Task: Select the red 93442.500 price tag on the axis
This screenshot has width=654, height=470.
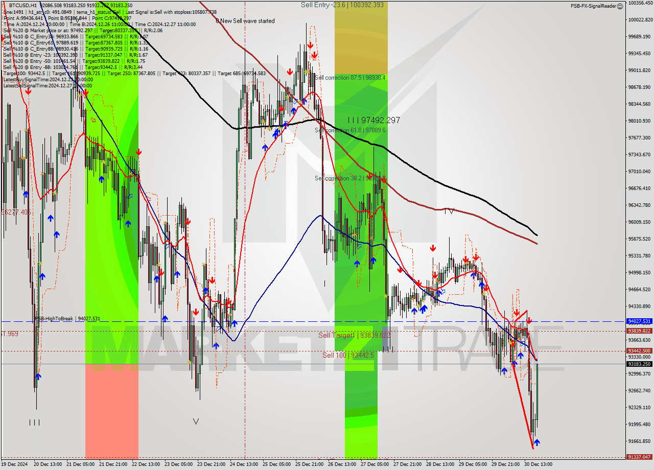Action: pyautogui.click(x=639, y=351)
